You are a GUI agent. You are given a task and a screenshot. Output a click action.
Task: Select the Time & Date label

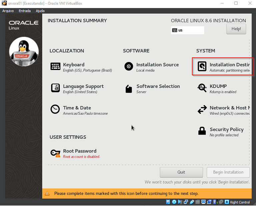pos(77,108)
